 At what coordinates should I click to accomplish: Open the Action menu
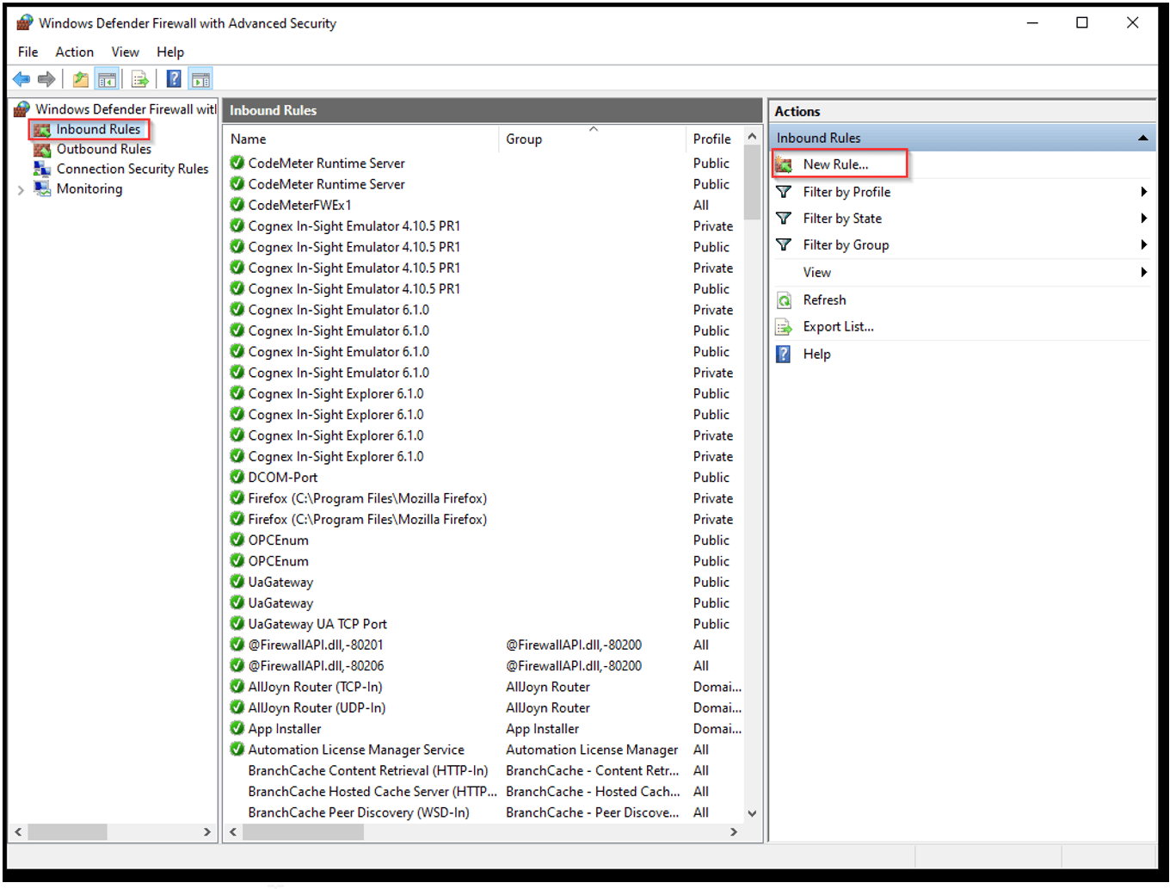(75, 52)
